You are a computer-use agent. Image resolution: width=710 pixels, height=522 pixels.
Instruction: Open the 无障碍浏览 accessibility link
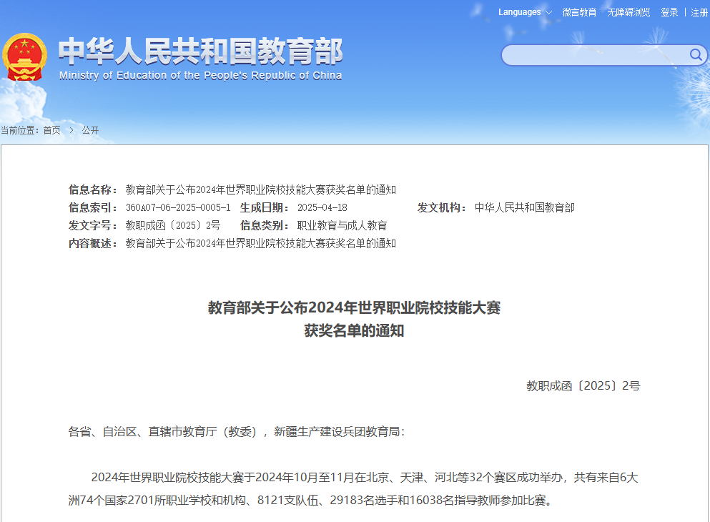coord(628,12)
